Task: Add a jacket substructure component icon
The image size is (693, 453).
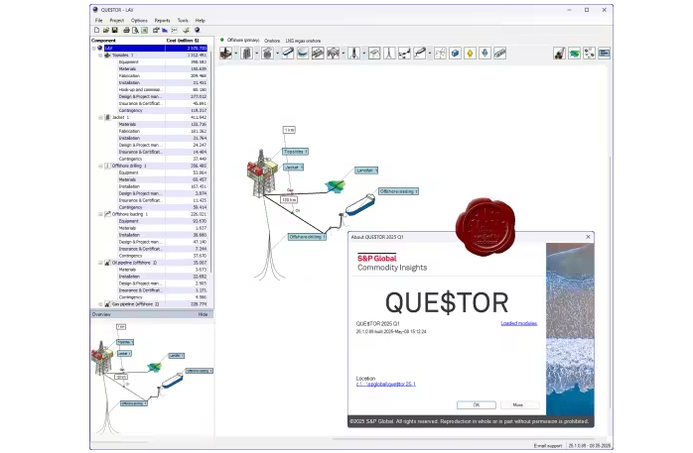Action: pyautogui.click(x=246, y=54)
